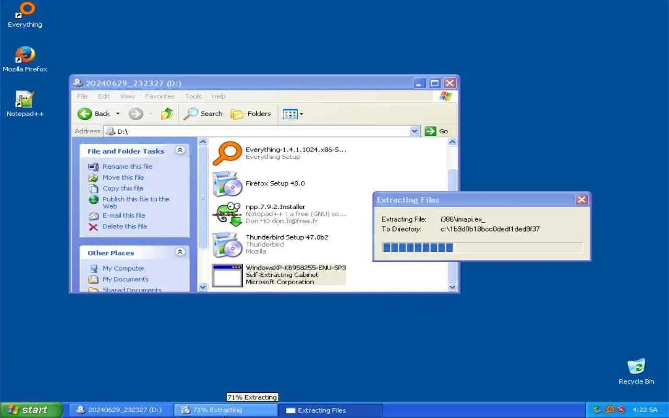Click Delete this file link
The height and width of the screenshot is (418, 669).
[x=125, y=226]
